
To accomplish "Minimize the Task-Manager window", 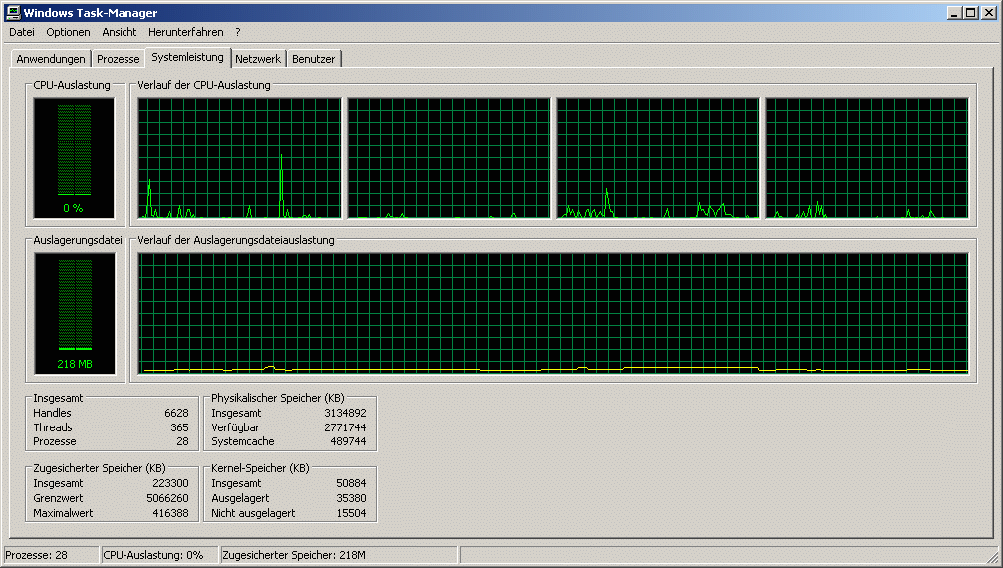I will [x=954, y=13].
